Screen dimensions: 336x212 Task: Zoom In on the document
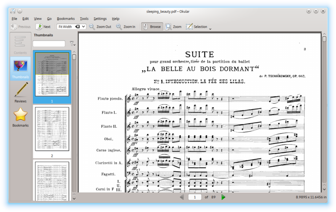(126, 27)
